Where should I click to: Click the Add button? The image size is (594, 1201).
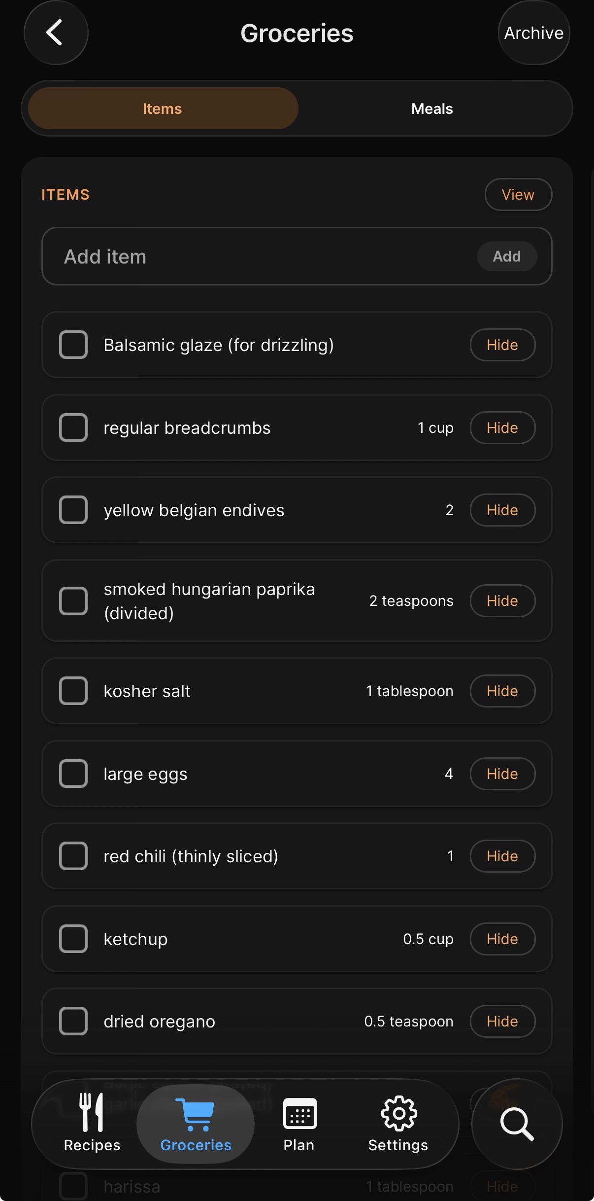[507, 256]
